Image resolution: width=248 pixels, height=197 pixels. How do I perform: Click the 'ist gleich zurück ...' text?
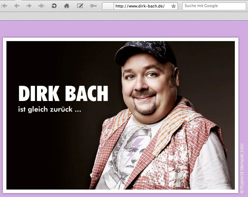point(50,109)
